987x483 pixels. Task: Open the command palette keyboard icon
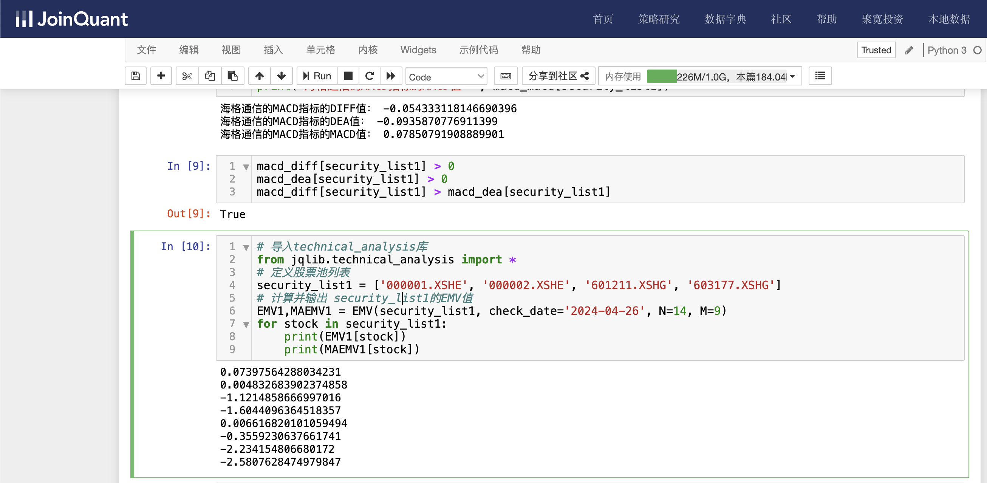(505, 76)
